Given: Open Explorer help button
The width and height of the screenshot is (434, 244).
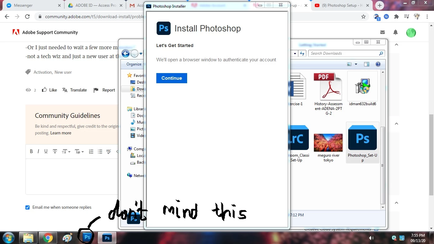Looking at the screenshot, I should (x=378, y=64).
